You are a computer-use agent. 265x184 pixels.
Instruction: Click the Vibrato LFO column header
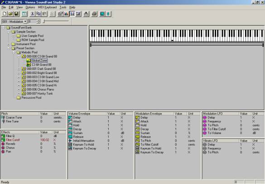(x=221, y=141)
